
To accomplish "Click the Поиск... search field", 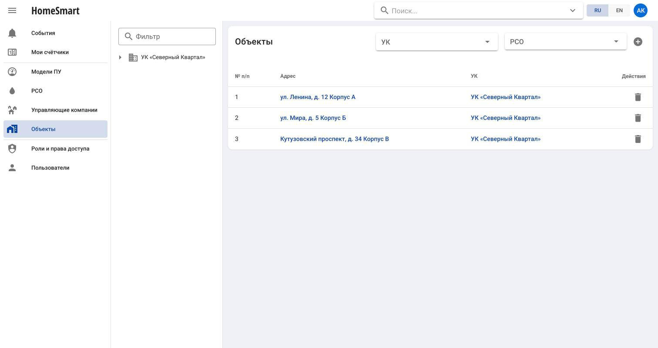I will 479,10.
